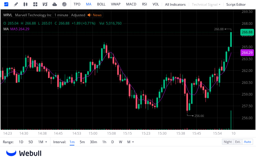256x160 pixels.
Task: Expand the Technical Signal dropdown
Action: (x=206, y=5)
